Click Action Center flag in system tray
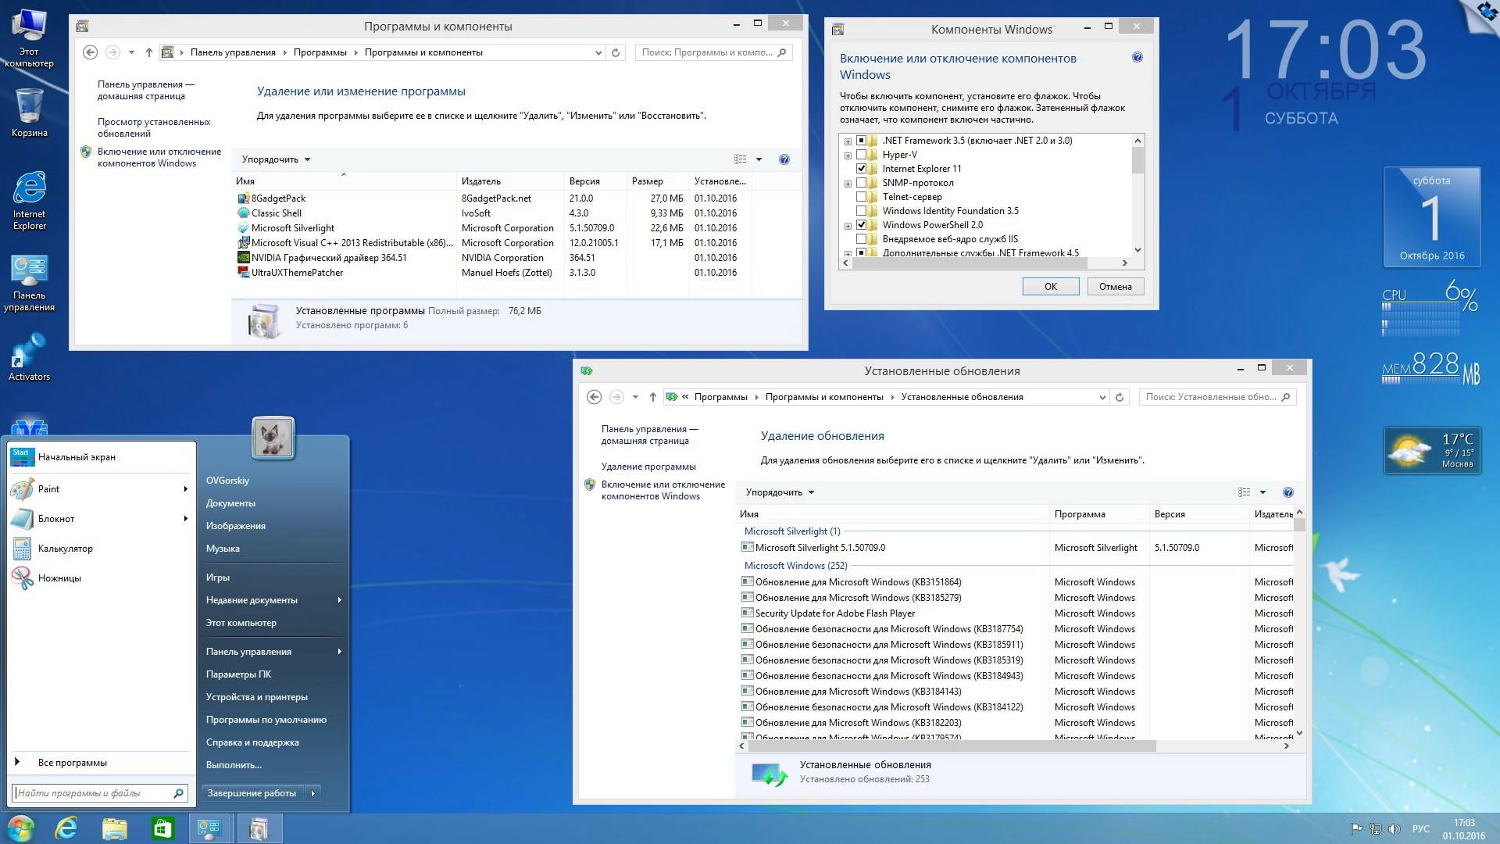This screenshot has height=844, width=1500. (1356, 828)
